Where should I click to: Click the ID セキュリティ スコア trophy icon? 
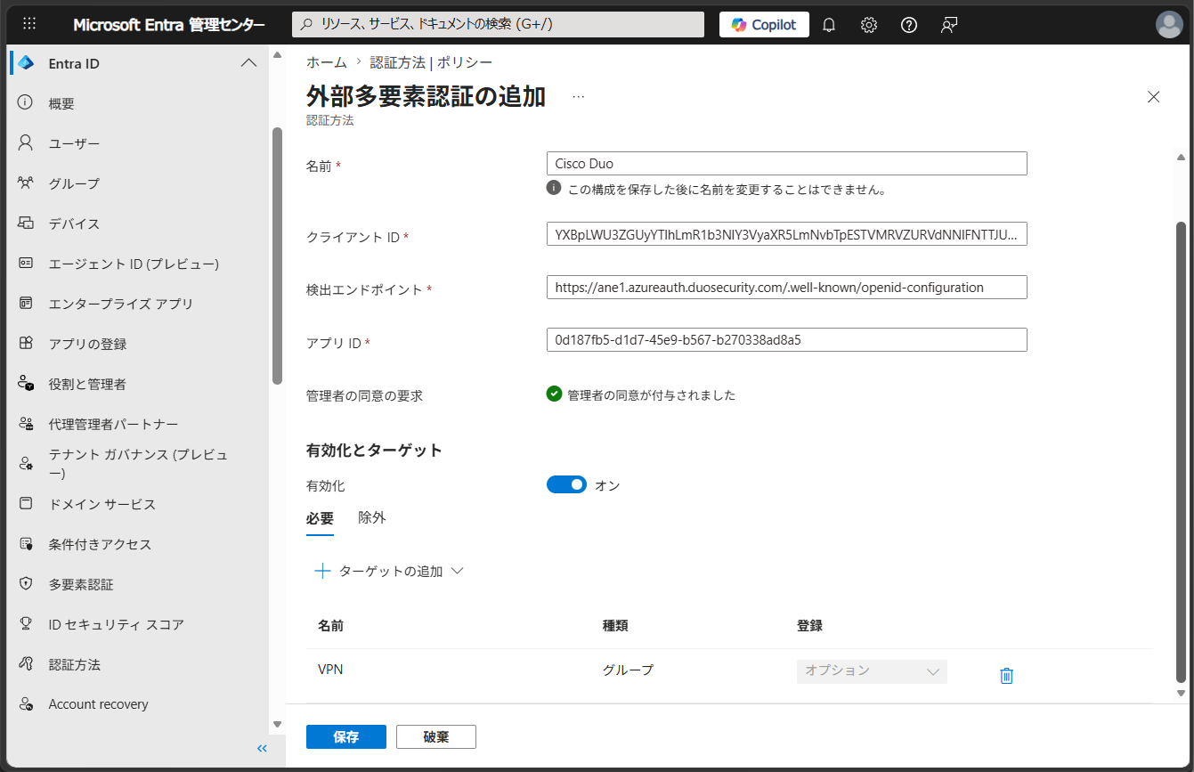(x=26, y=624)
